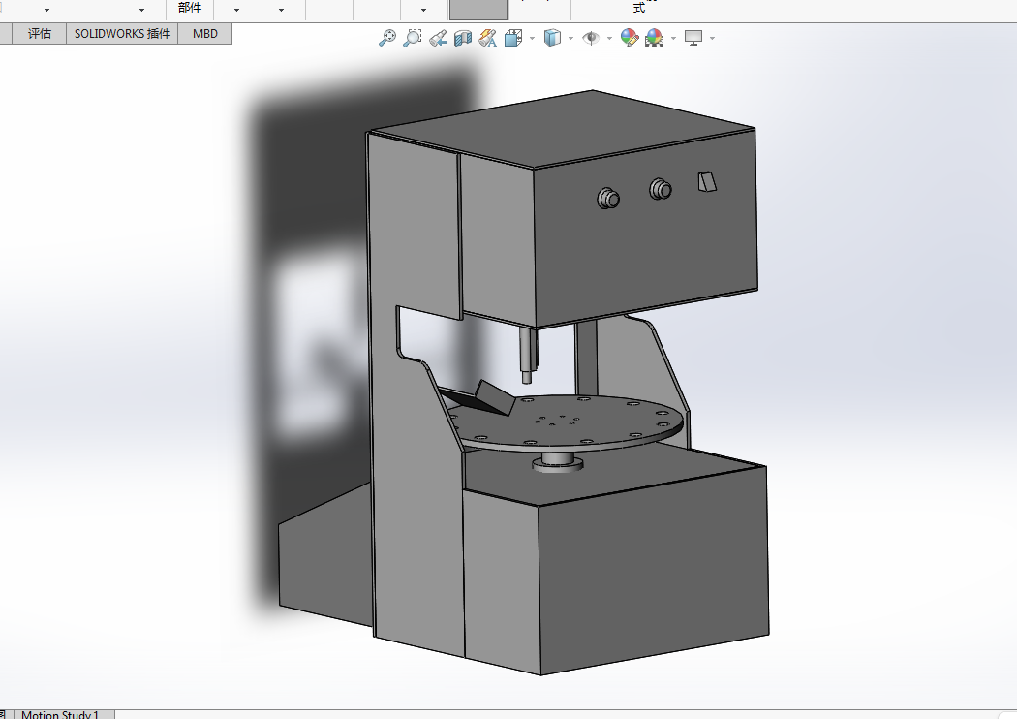The image size is (1017, 719).
Task: Expand the Display Style dropdown arrow
Action: pos(570,39)
